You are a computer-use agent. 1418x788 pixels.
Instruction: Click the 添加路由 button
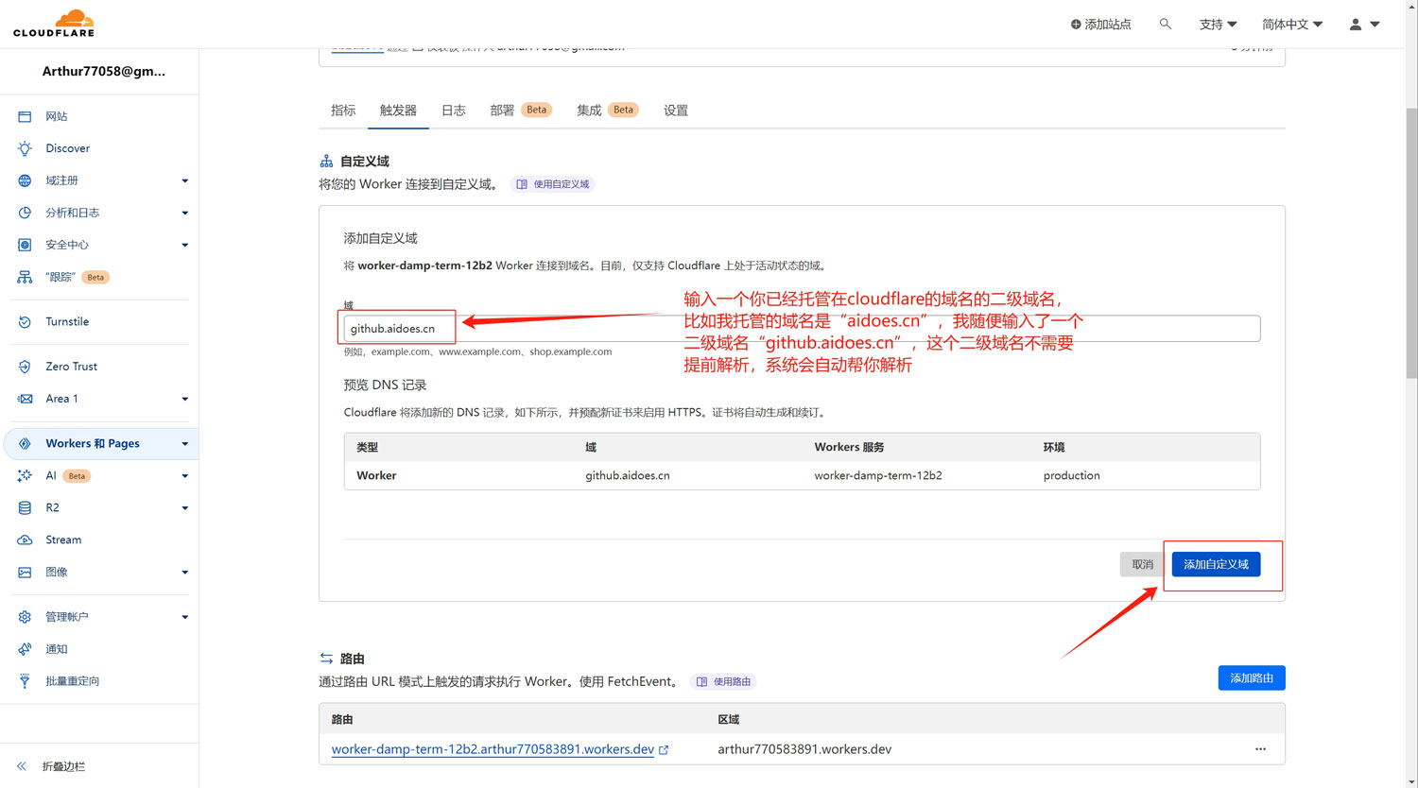(1252, 677)
